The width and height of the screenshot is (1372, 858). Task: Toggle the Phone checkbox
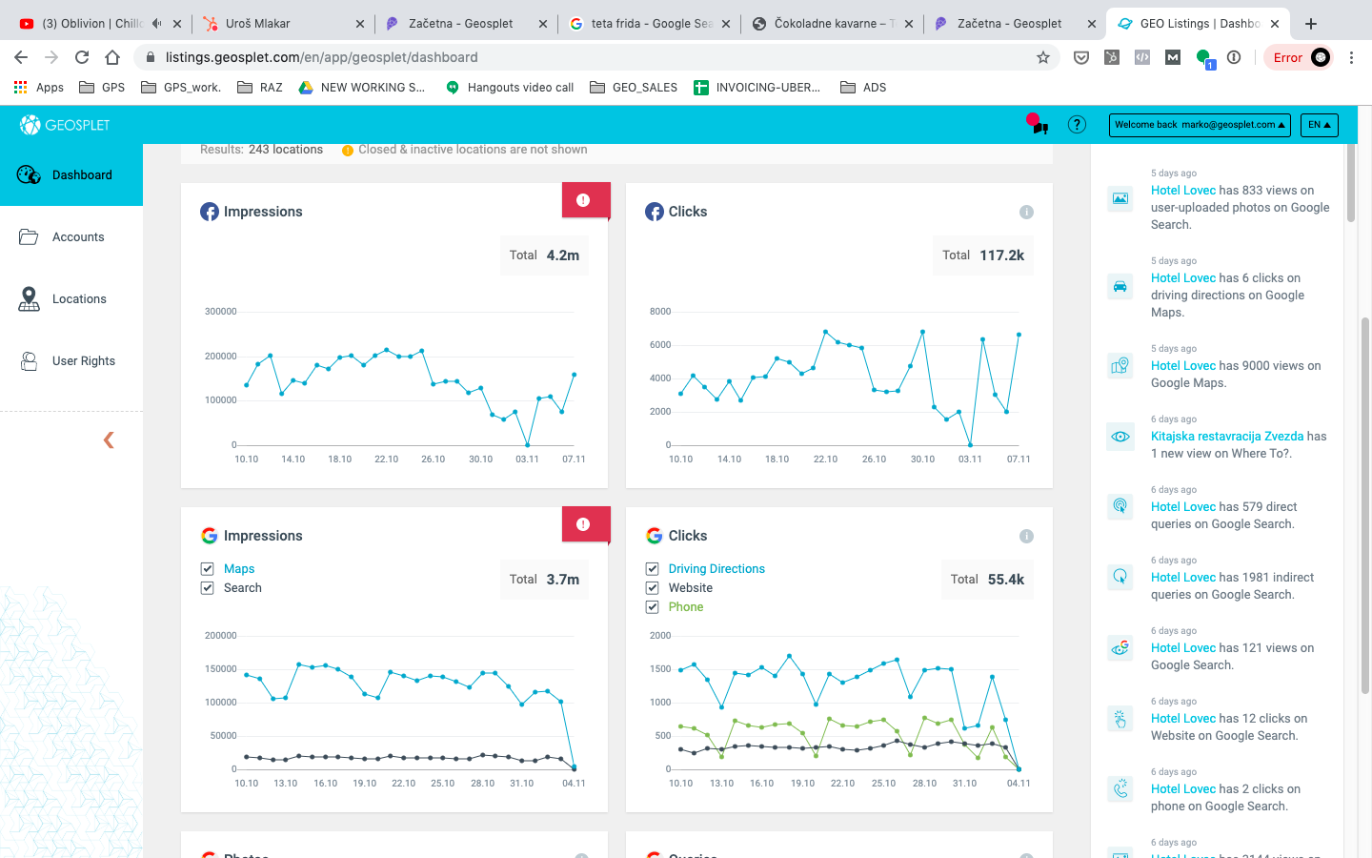pos(653,607)
